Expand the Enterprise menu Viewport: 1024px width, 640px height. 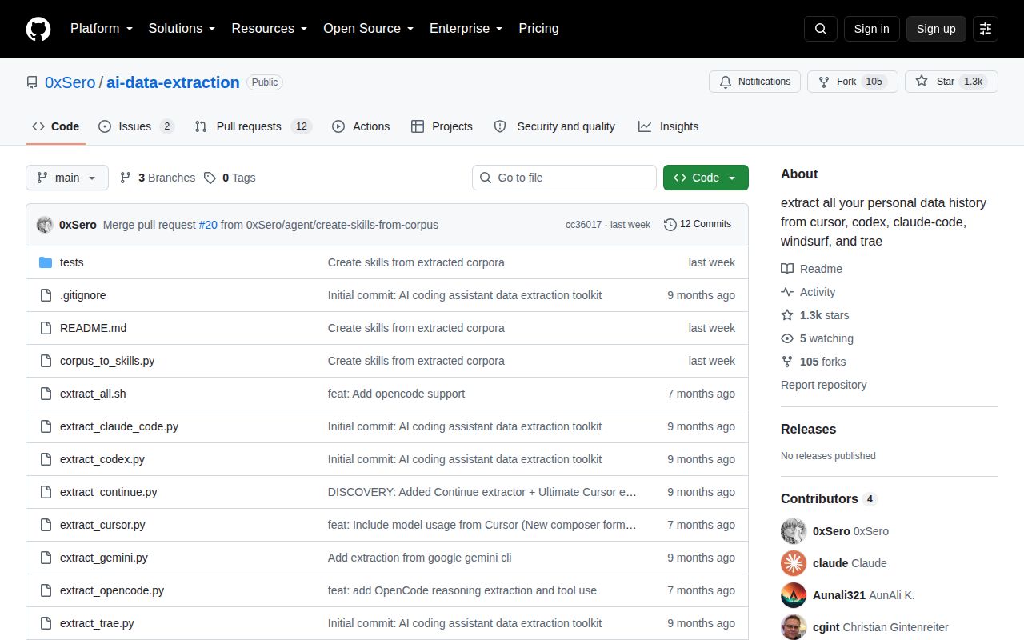[x=466, y=29]
